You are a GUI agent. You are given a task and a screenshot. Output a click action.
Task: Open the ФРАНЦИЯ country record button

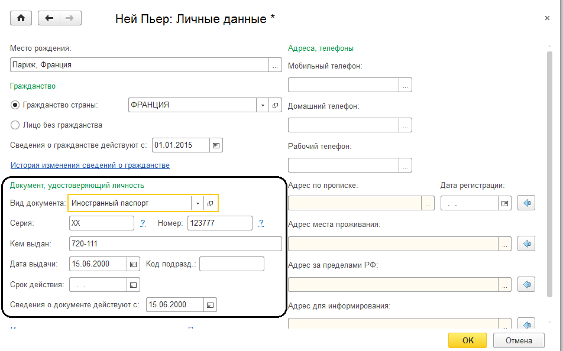(x=275, y=105)
